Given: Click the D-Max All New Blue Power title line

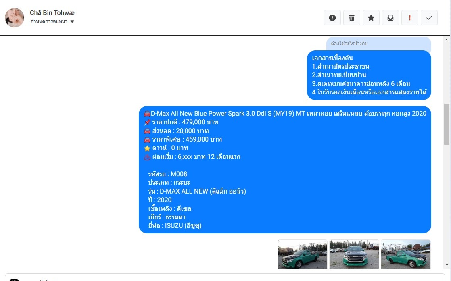Looking at the screenshot, I should pos(285,114).
